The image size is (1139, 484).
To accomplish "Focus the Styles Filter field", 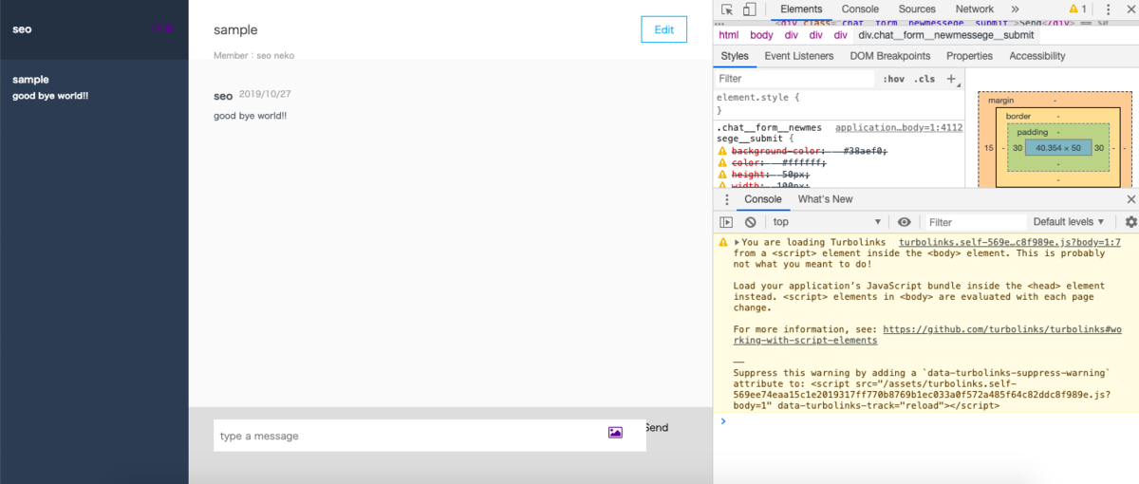I will (x=795, y=79).
